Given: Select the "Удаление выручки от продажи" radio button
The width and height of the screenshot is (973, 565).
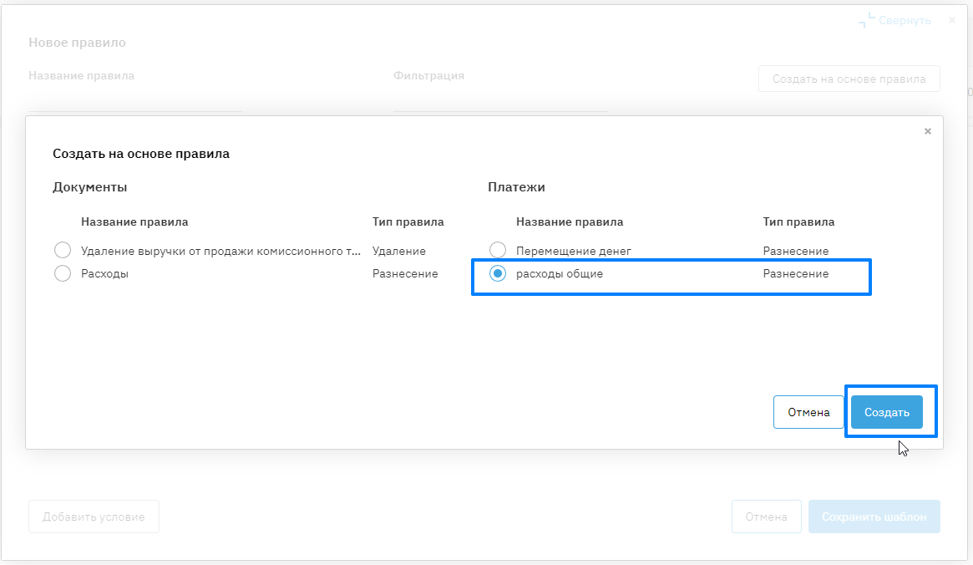Looking at the screenshot, I should pyautogui.click(x=62, y=251).
